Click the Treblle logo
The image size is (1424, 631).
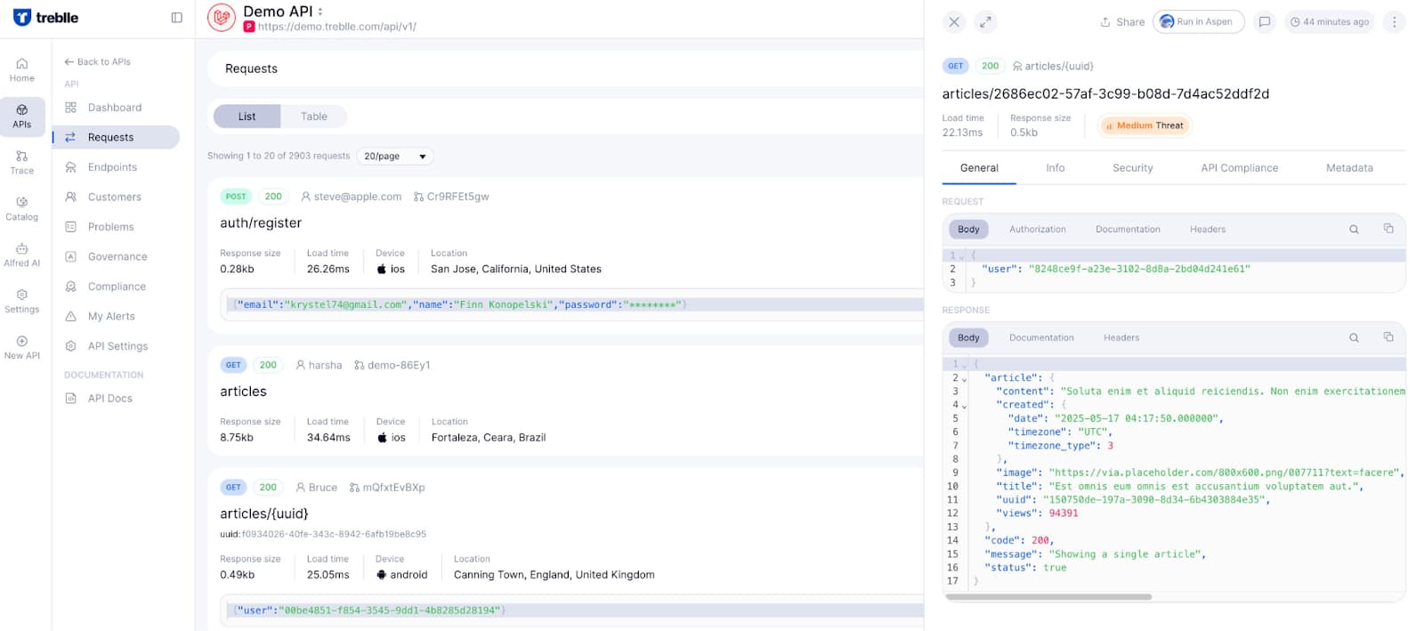45,18
